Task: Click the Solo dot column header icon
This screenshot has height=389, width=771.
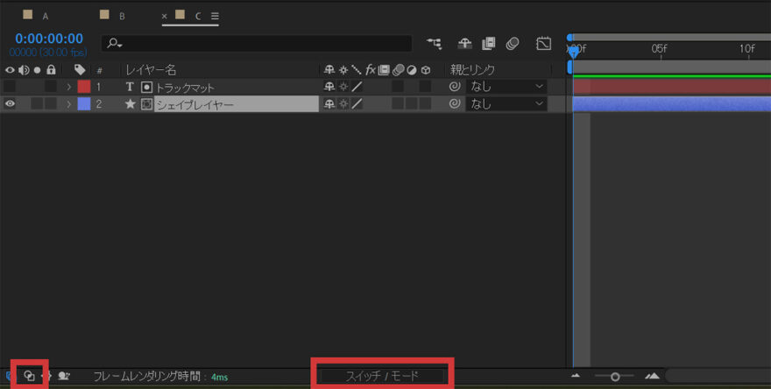Action: (38, 70)
